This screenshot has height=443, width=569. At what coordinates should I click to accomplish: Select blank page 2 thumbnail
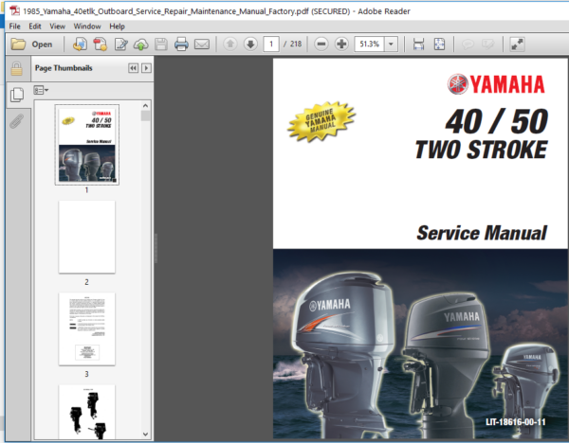(x=86, y=237)
